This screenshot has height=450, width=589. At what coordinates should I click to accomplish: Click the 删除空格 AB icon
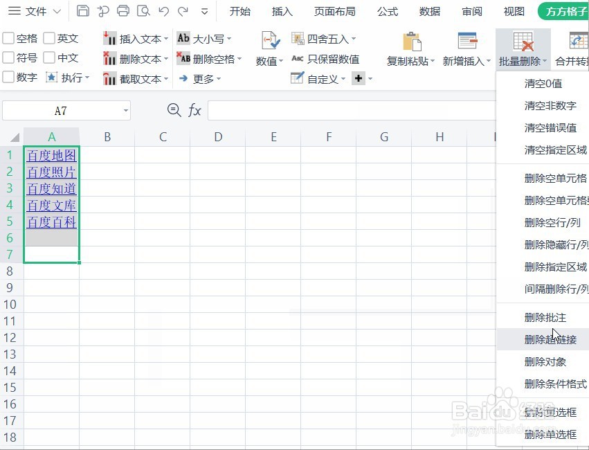(x=183, y=59)
